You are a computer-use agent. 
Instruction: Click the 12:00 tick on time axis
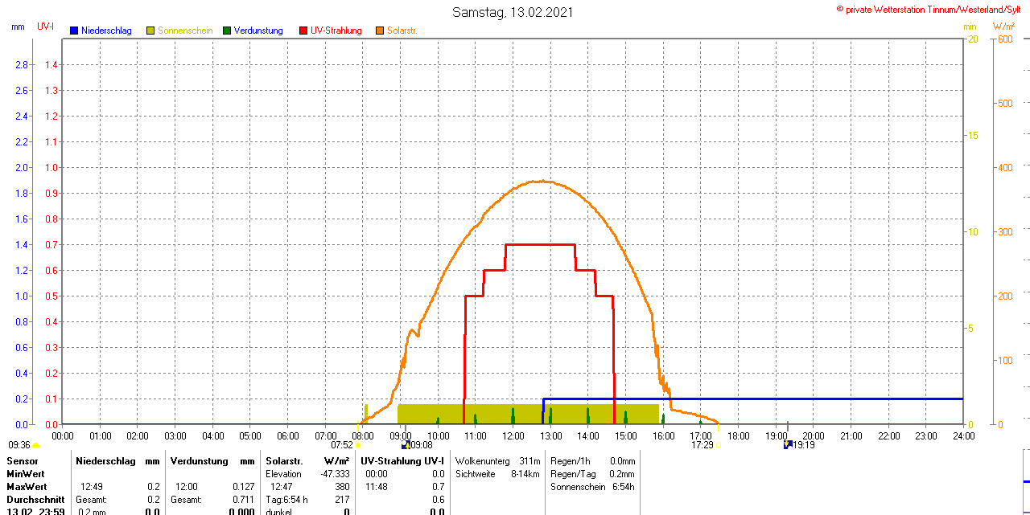coord(513,435)
